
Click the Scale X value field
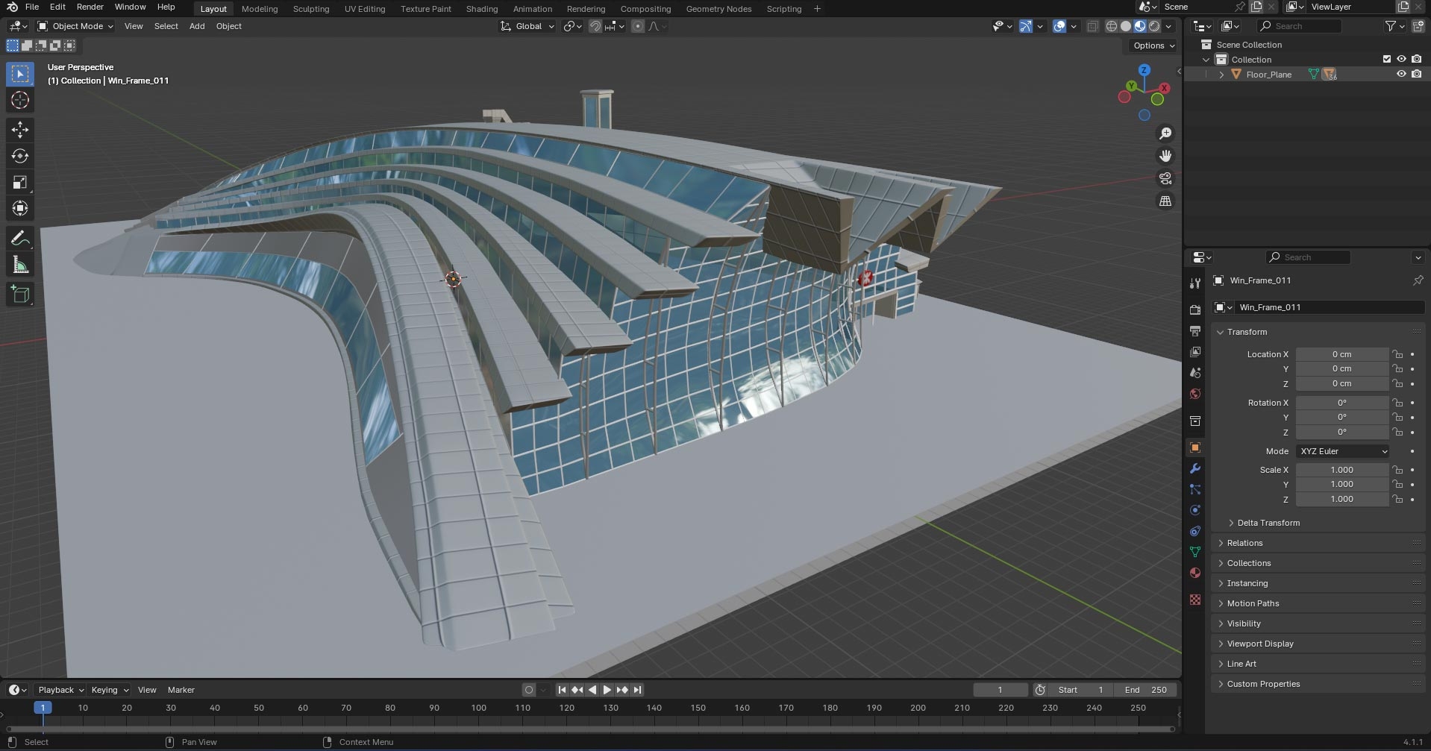[x=1341, y=470]
